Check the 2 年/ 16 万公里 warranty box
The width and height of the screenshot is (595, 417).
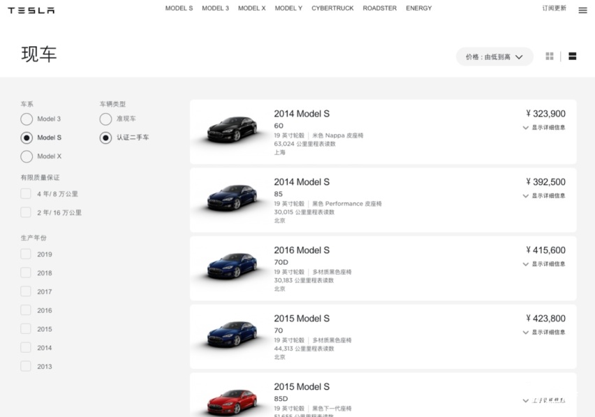(26, 212)
